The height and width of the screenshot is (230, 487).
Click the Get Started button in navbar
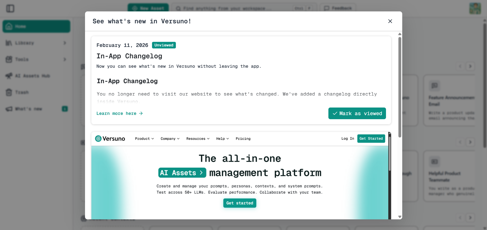[x=371, y=138]
